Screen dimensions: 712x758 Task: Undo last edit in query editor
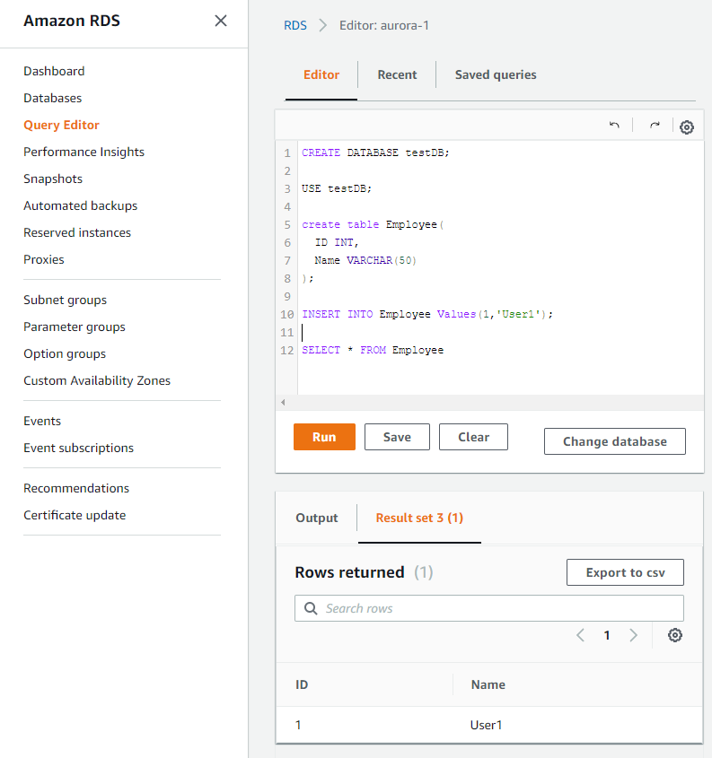click(x=614, y=126)
